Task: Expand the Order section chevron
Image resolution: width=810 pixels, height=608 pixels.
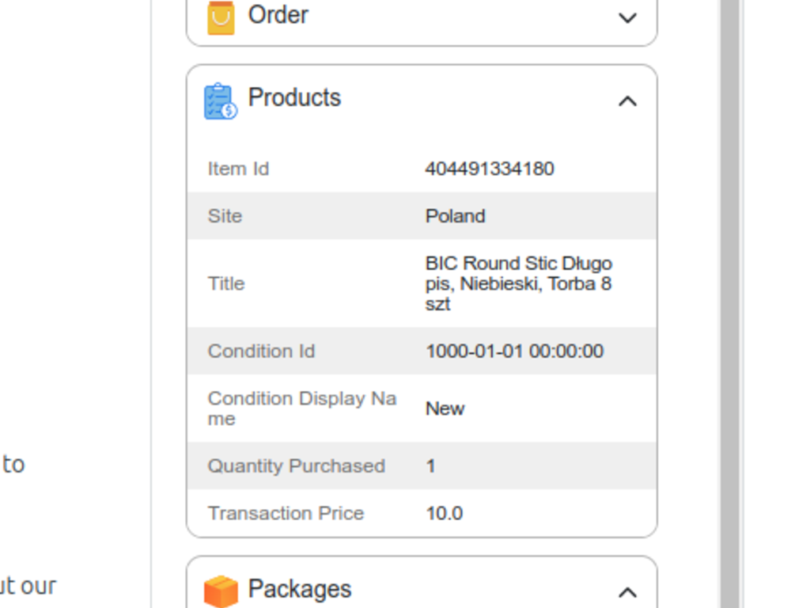Action: pos(627,17)
